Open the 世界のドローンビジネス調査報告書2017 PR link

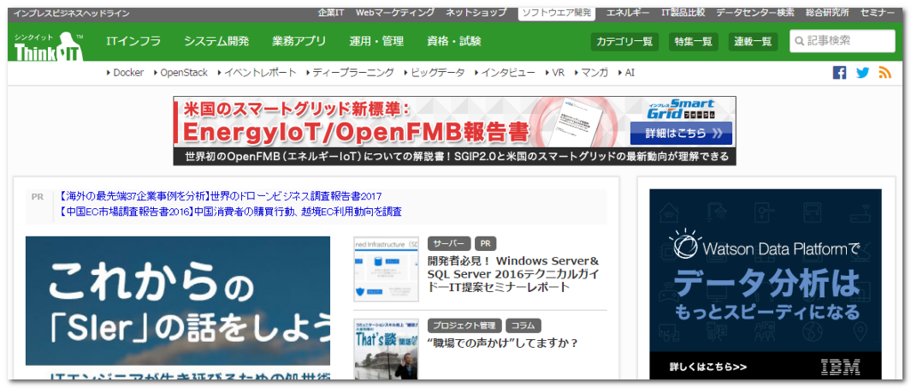[221, 197]
